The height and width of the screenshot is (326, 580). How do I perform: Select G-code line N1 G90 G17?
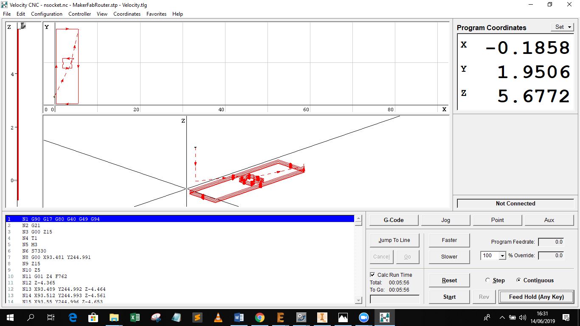[x=180, y=219]
